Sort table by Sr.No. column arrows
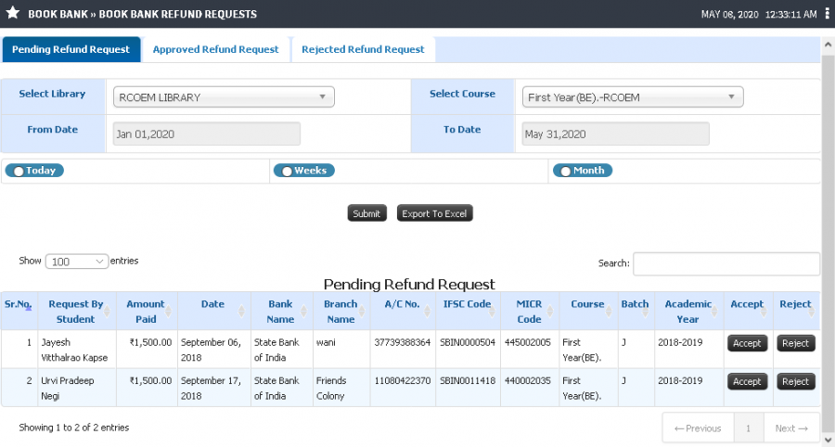Viewport: 835px width, 447px height. pos(28,308)
